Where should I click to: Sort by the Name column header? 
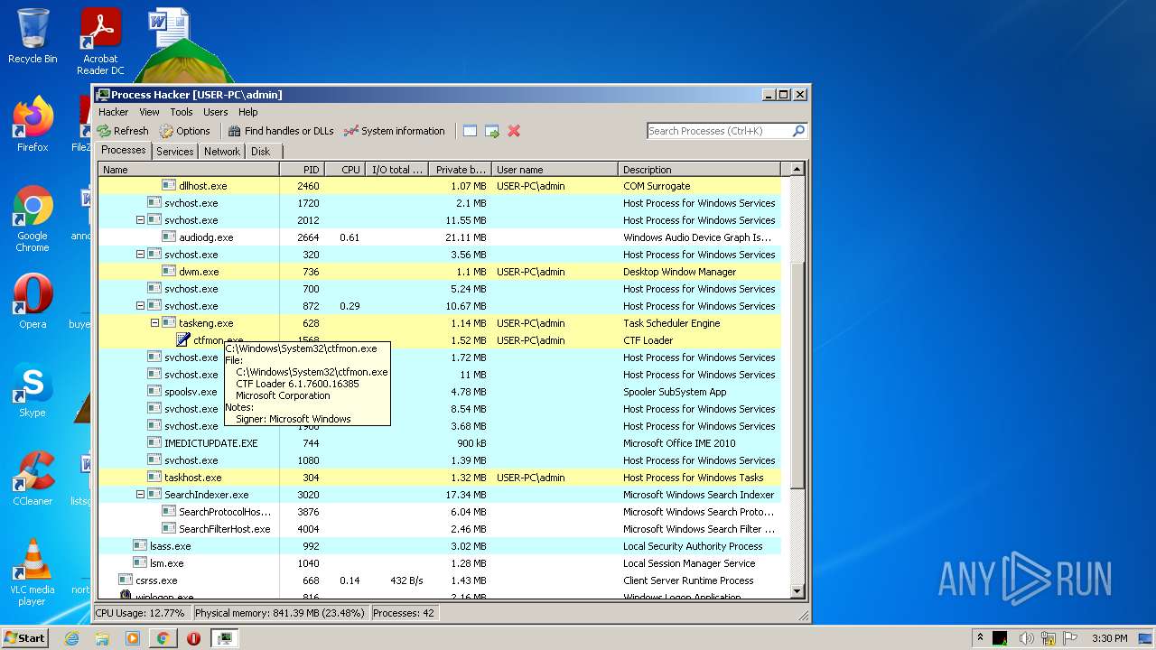pos(189,169)
